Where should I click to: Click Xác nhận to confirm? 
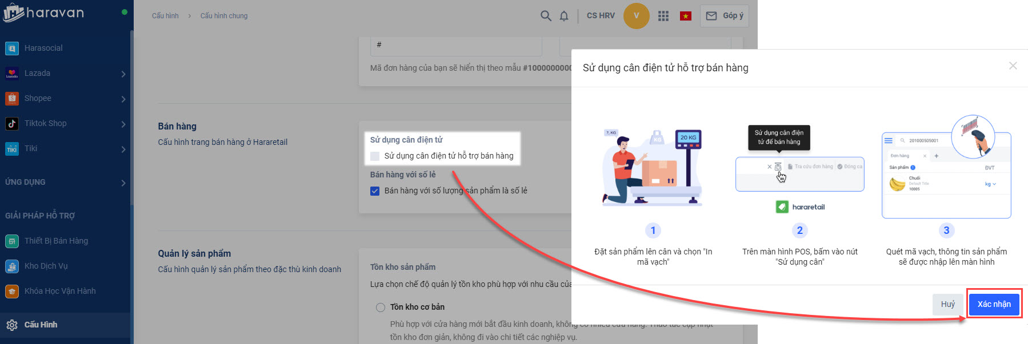pyautogui.click(x=994, y=304)
